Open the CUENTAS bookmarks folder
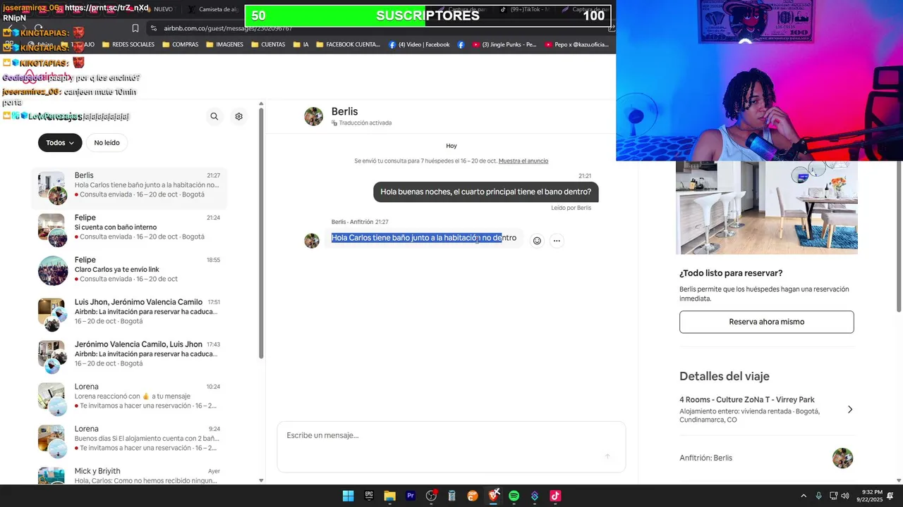The height and width of the screenshot is (507, 903). click(x=268, y=44)
